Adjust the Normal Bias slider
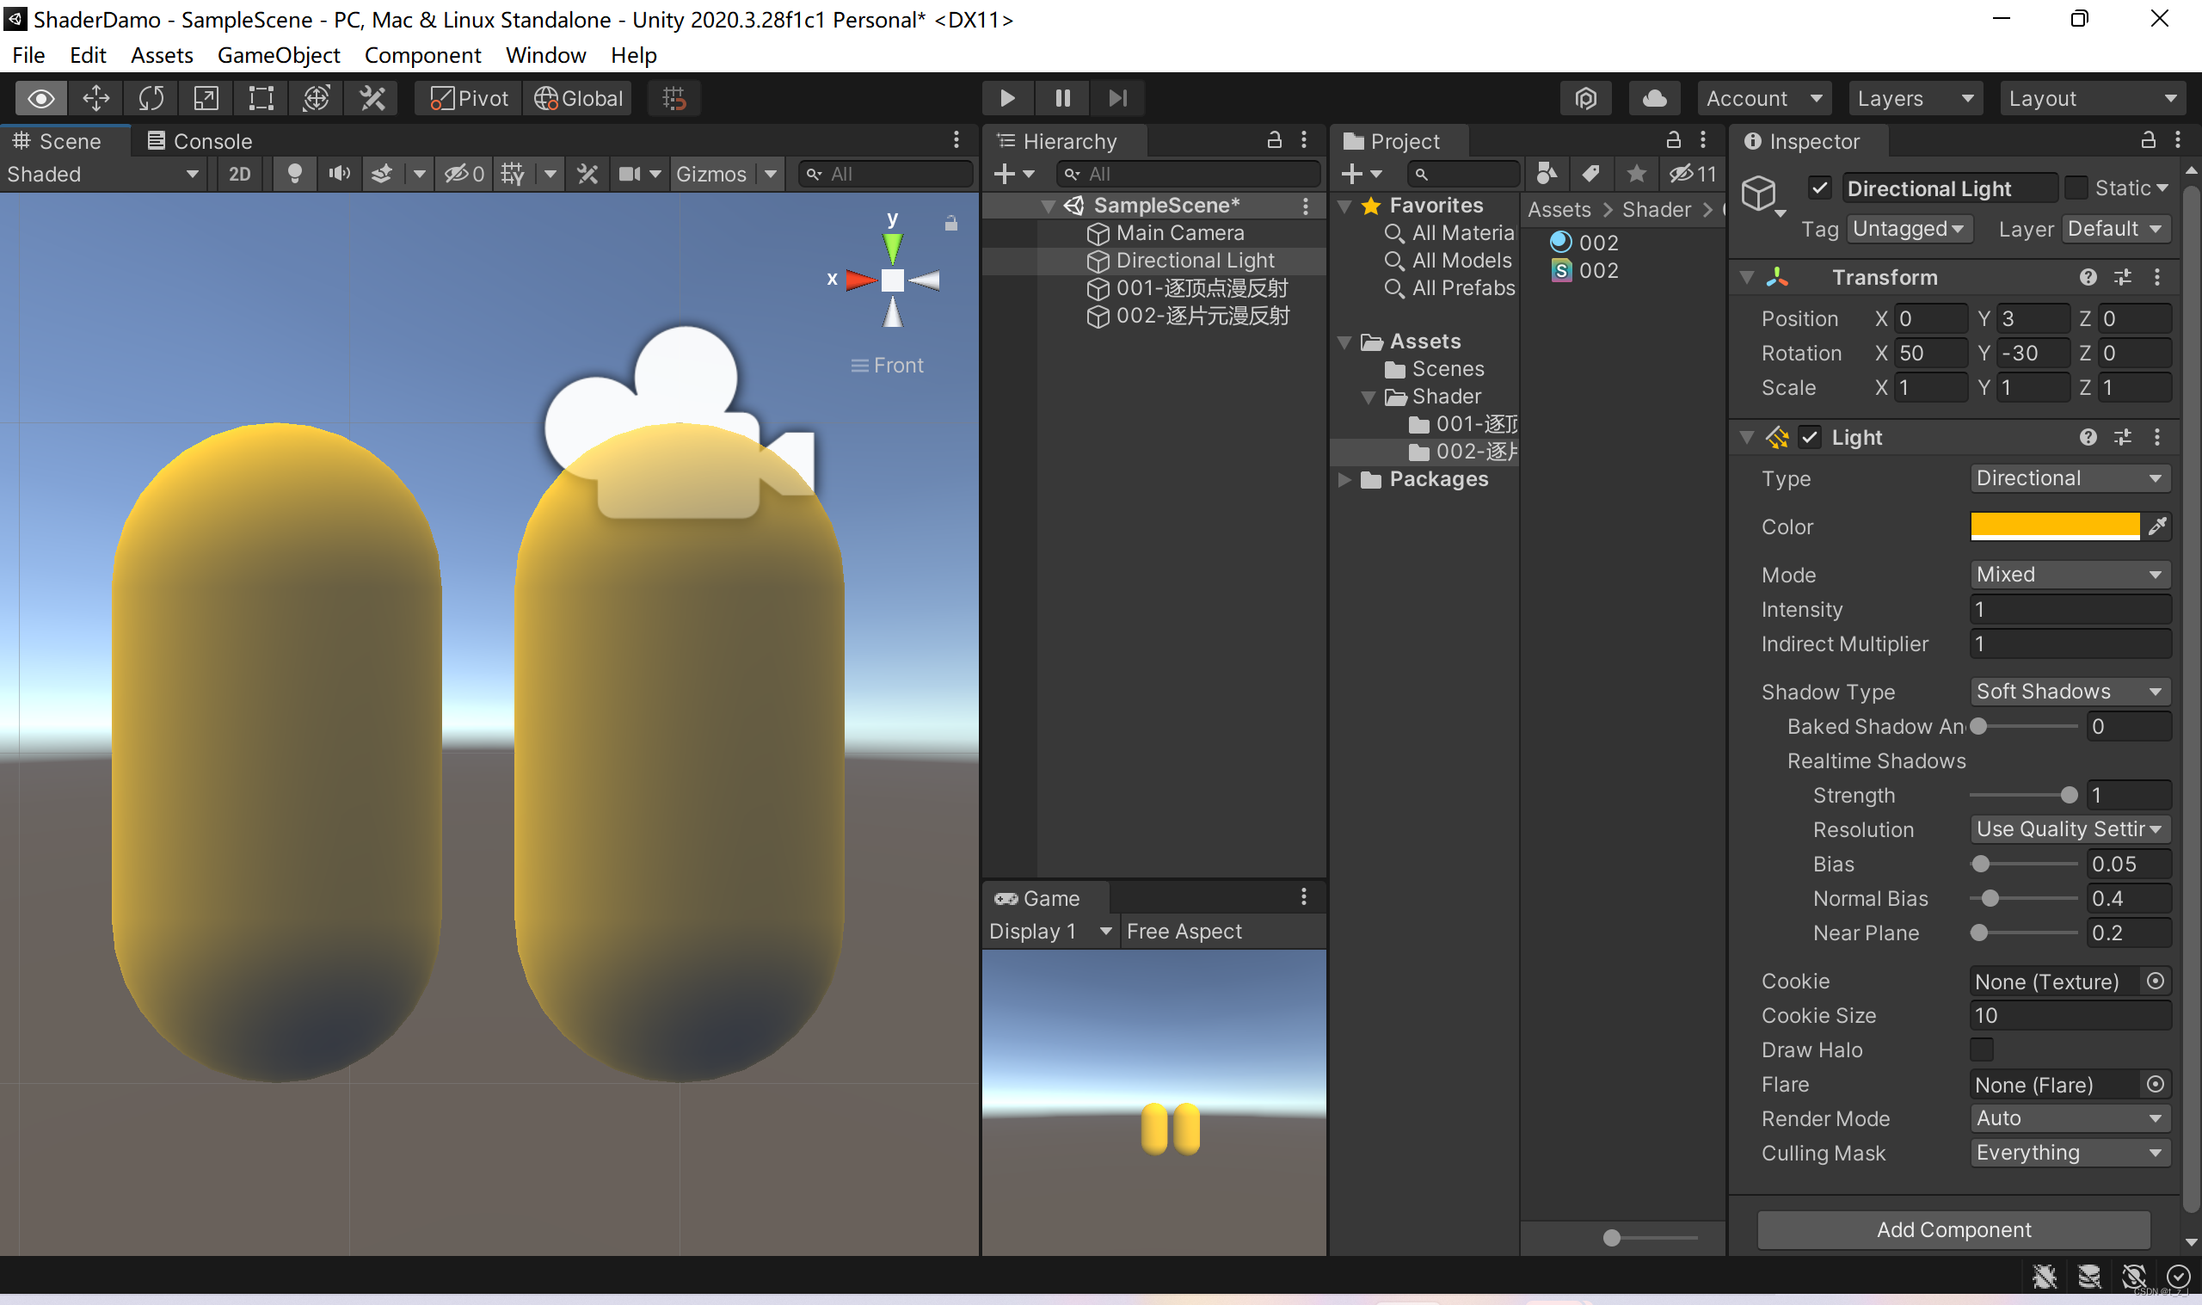 pos(2024,898)
